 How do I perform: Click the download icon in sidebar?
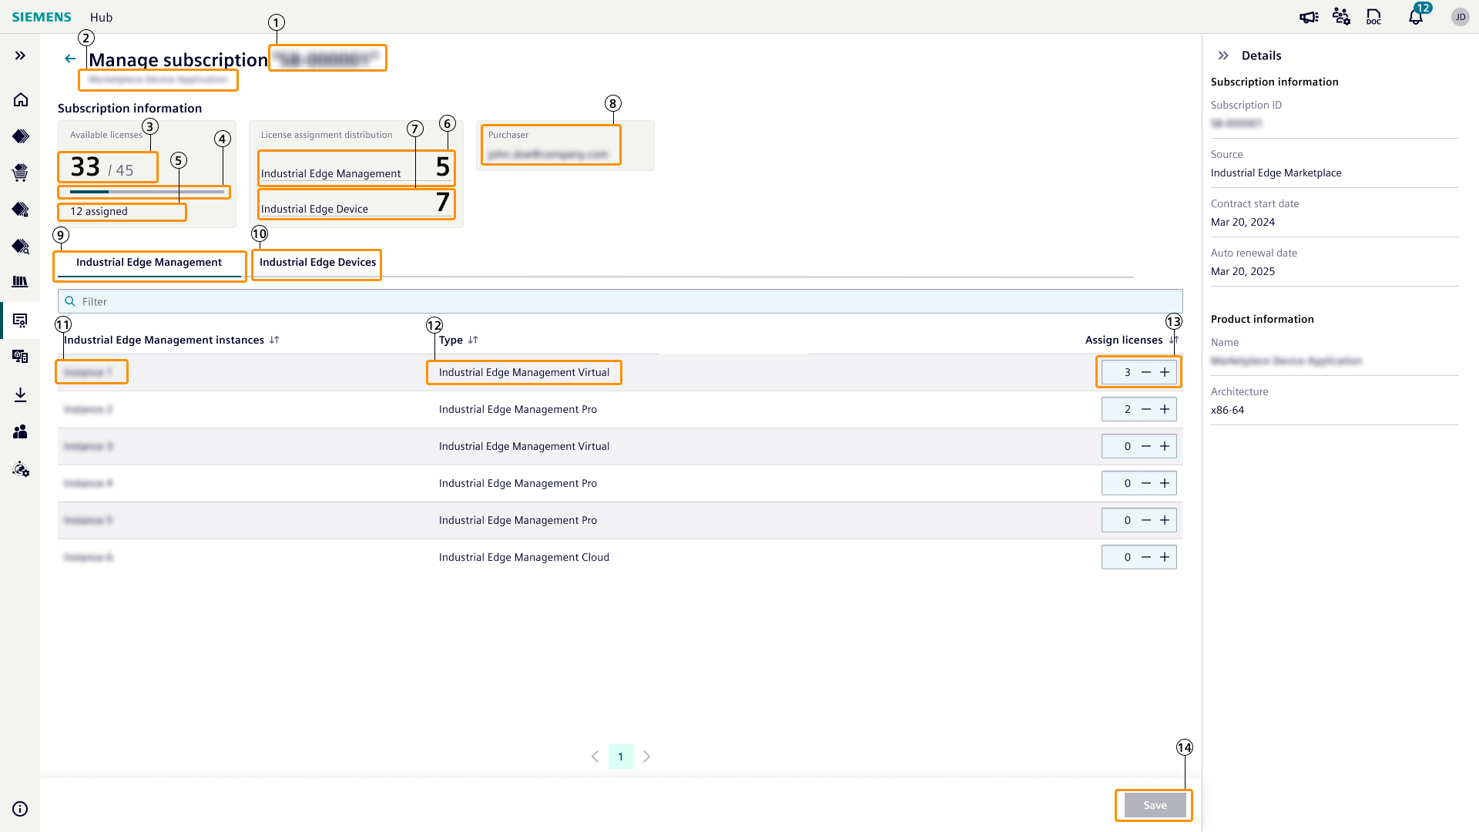pyautogui.click(x=21, y=395)
